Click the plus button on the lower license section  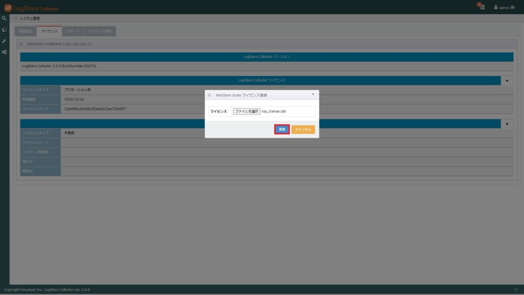point(507,124)
